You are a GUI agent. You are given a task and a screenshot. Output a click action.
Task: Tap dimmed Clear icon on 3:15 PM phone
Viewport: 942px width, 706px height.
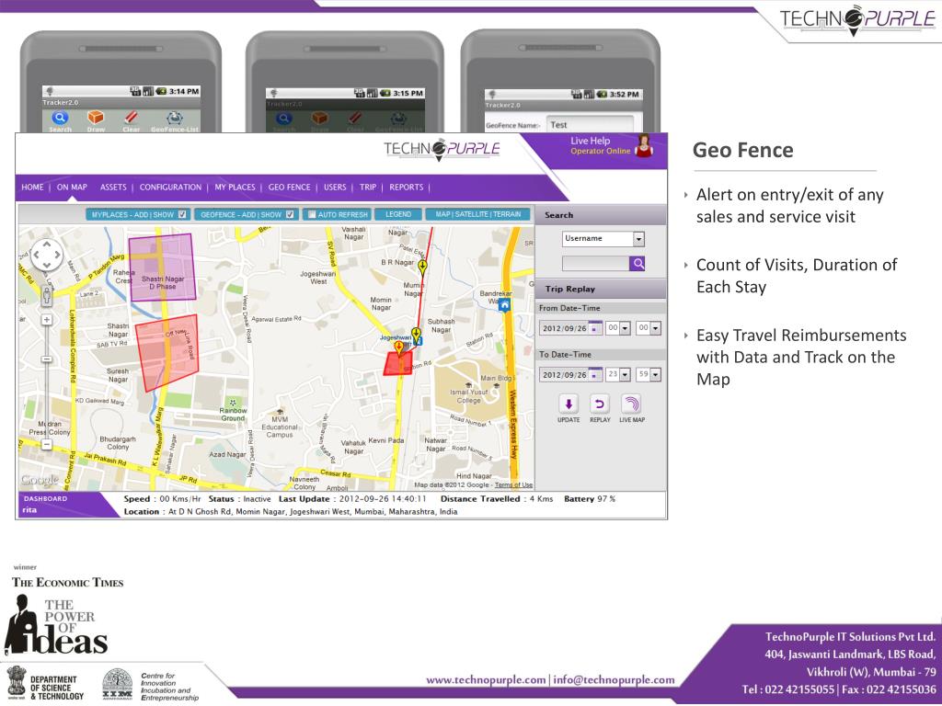(355, 119)
